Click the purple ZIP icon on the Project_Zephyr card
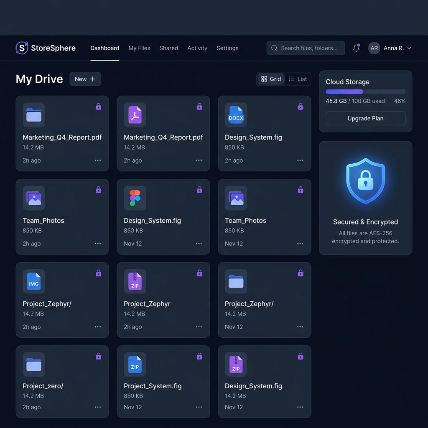 click(x=135, y=281)
